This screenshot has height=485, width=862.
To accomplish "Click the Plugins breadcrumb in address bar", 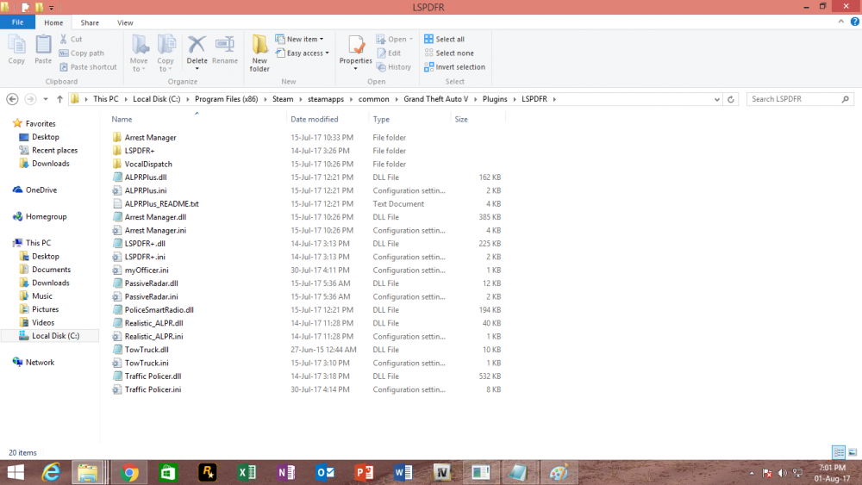I will pyautogui.click(x=495, y=99).
